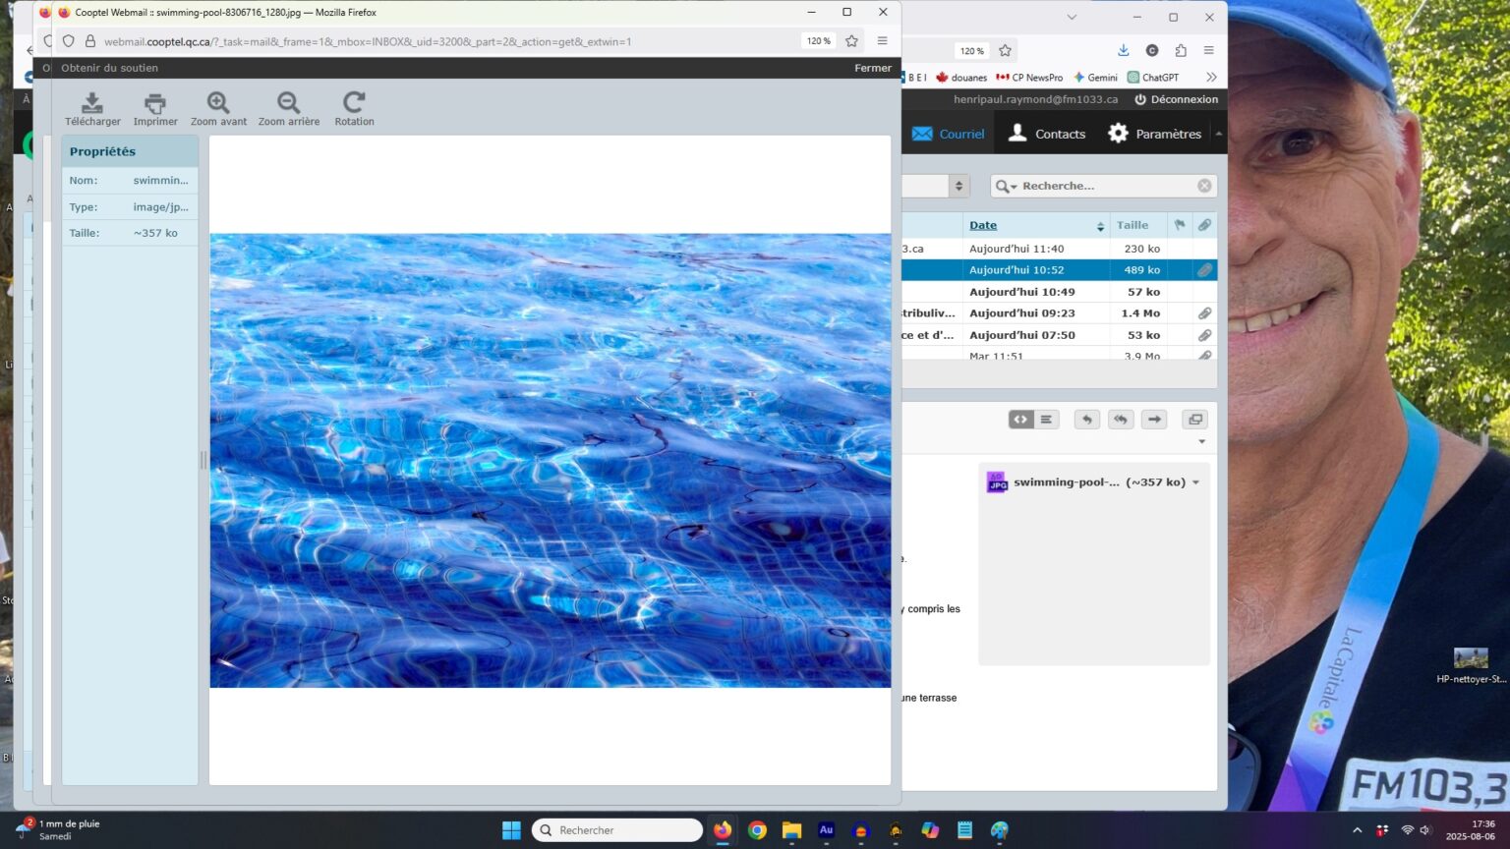Click the reply-all double arrow icon
The width and height of the screenshot is (1510, 849).
(1121, 420)
